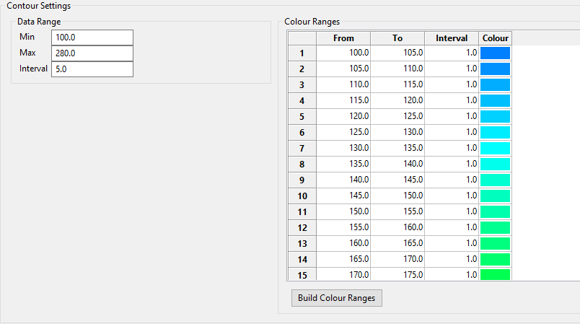Viewport: 580px width, 324px height.
Task: Choose the green colour swatch in row 15
Action: coord(495,275)
